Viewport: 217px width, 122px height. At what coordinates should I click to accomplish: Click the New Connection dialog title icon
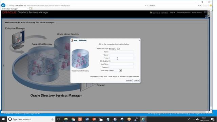pyautogui.click(x=72, y=40)
